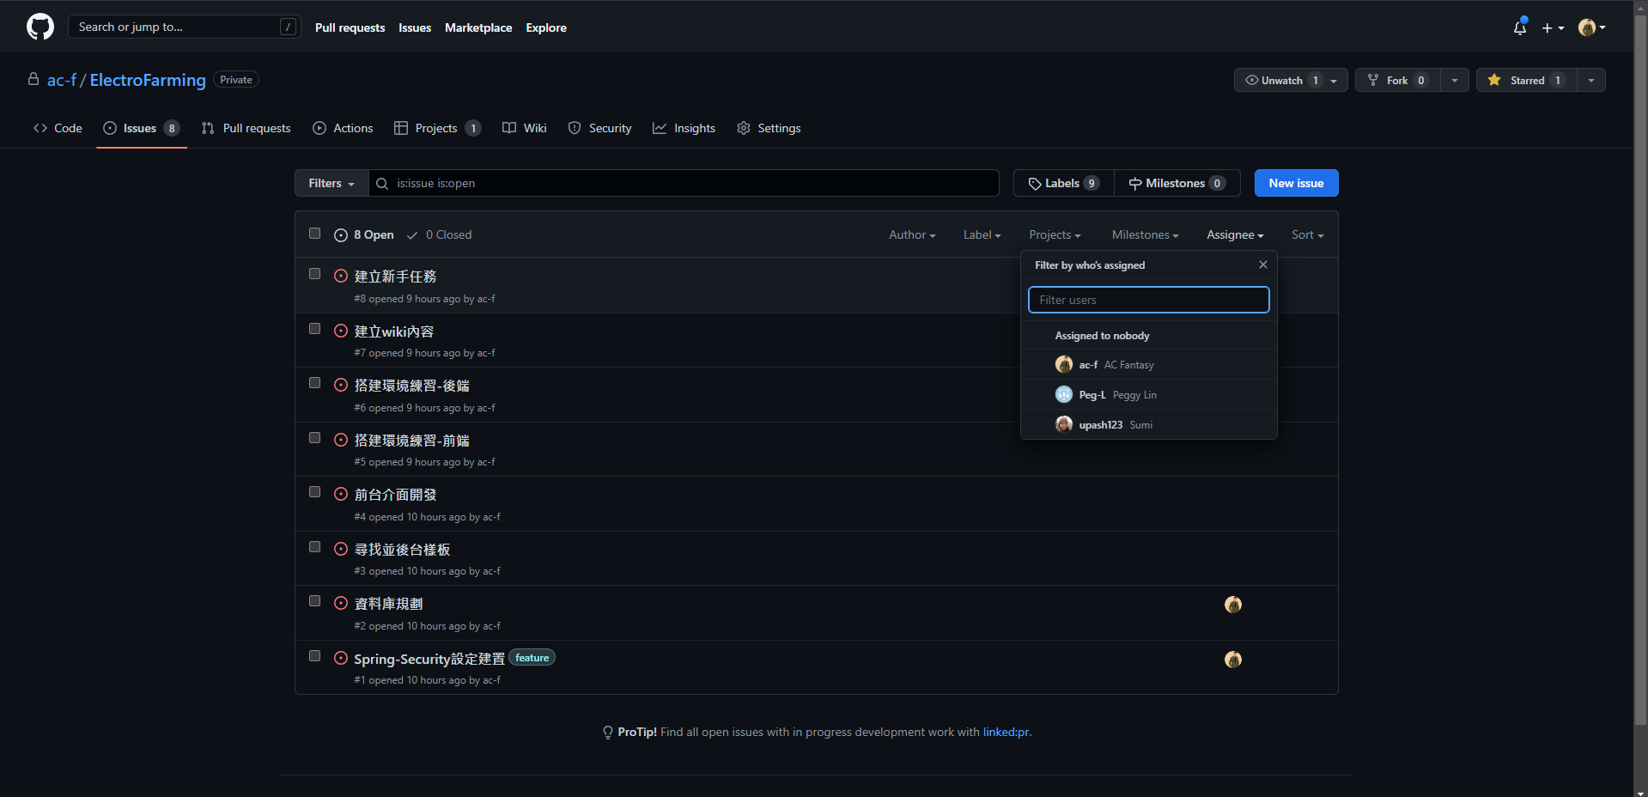This screenshot has height=797, width=1648.
Task: Click assignee avatar on Spring-Security row
Action: [1233, 660]
